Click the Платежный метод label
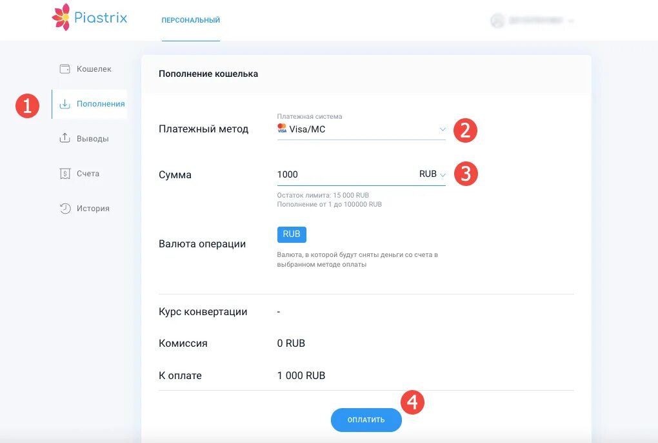Viewport: 658px width, 443px height. point(203,129)
